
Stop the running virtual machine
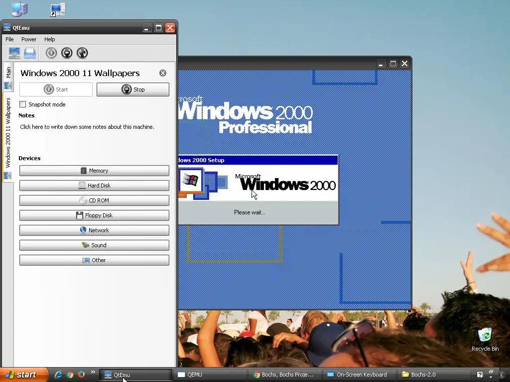pos(132,90)
